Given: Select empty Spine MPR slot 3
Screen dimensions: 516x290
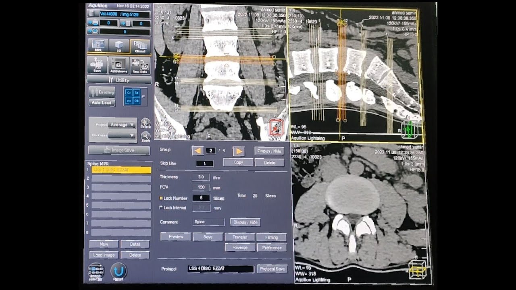Looking at the screenshot, I should tap(121, 187).
